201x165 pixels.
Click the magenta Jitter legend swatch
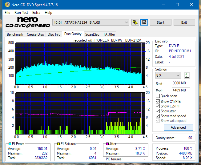[107, 144]
